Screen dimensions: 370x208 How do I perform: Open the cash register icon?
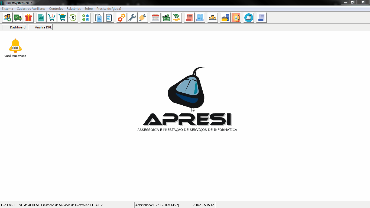coord(249,18)
